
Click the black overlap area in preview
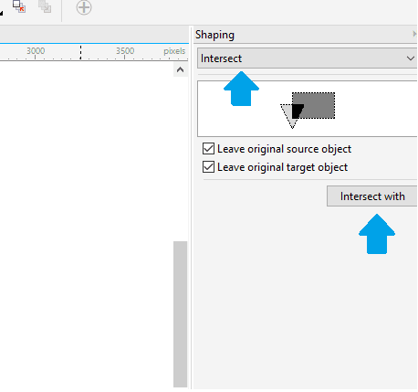[298, 111]
